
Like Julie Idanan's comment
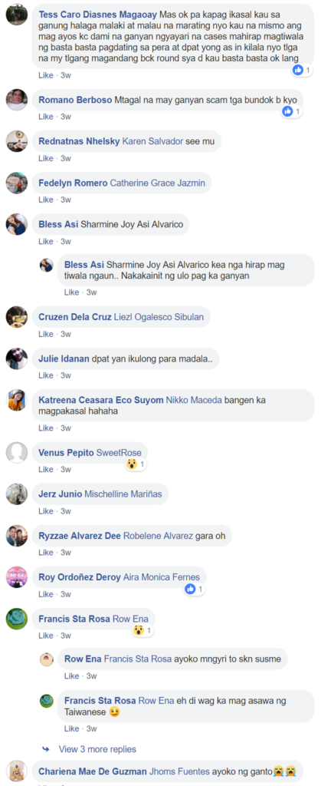pos(45,375)
